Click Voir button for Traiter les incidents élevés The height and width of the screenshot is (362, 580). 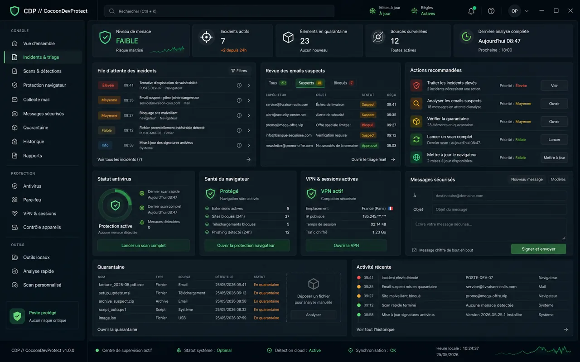tap(554, 86)
